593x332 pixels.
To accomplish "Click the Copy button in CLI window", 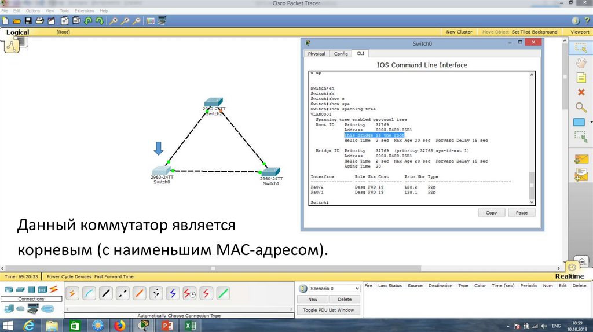I will [491, 213].
